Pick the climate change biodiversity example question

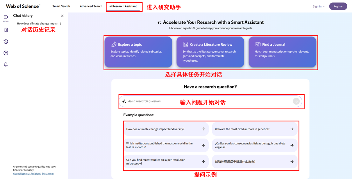point(166,129)
